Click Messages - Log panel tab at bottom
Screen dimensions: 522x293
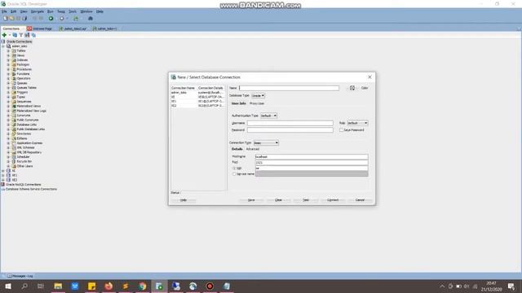(20, 276)
